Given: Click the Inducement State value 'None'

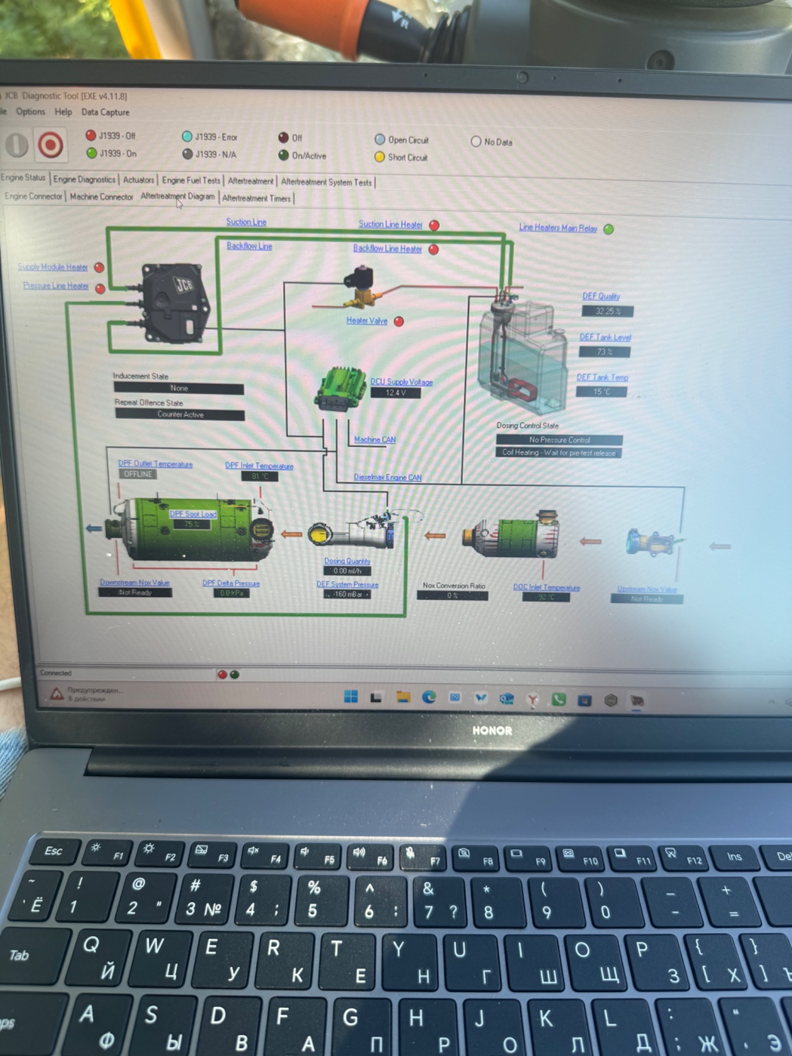Looking at the screenshot, I should (x=179, y=388).
